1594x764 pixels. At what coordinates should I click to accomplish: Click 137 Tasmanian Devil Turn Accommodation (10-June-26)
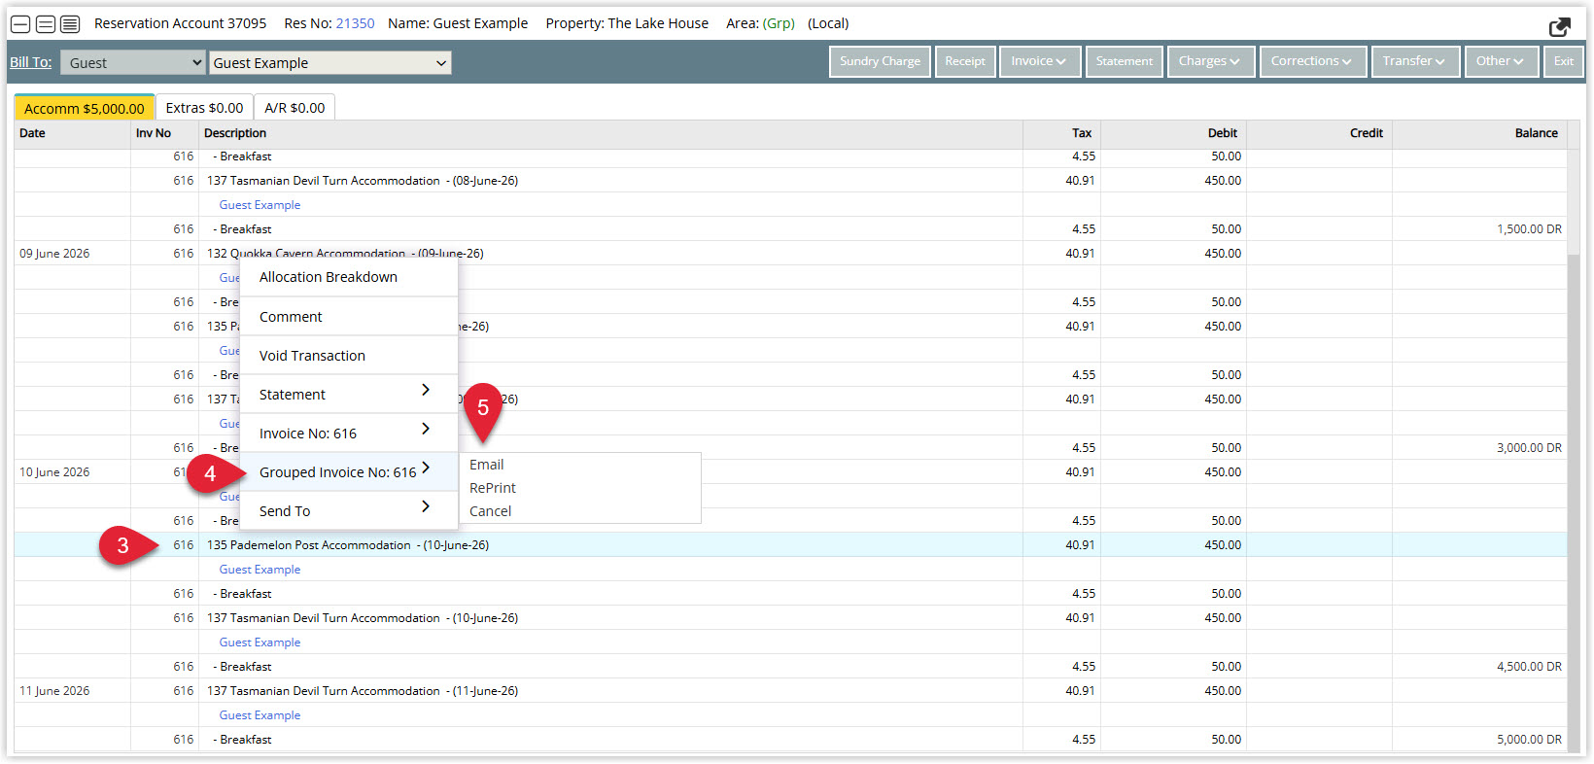(363, 618)
